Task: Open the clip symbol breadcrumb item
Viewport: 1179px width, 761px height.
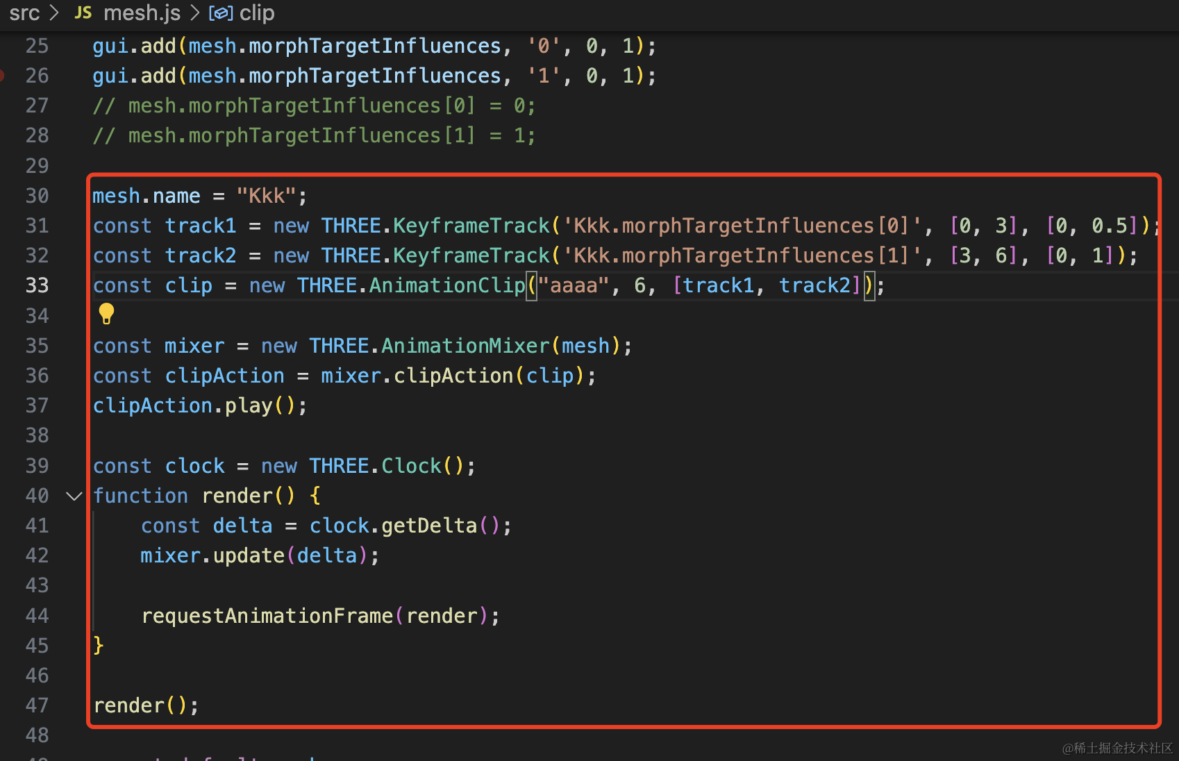Action: [x=257, y=12]
